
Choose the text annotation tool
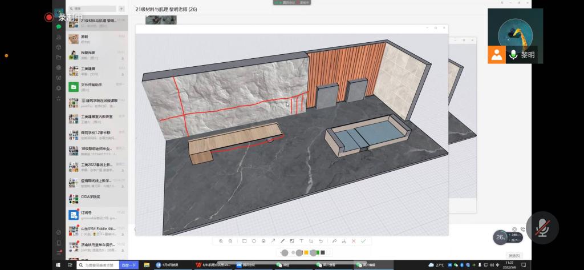click(x=301, y=241)
